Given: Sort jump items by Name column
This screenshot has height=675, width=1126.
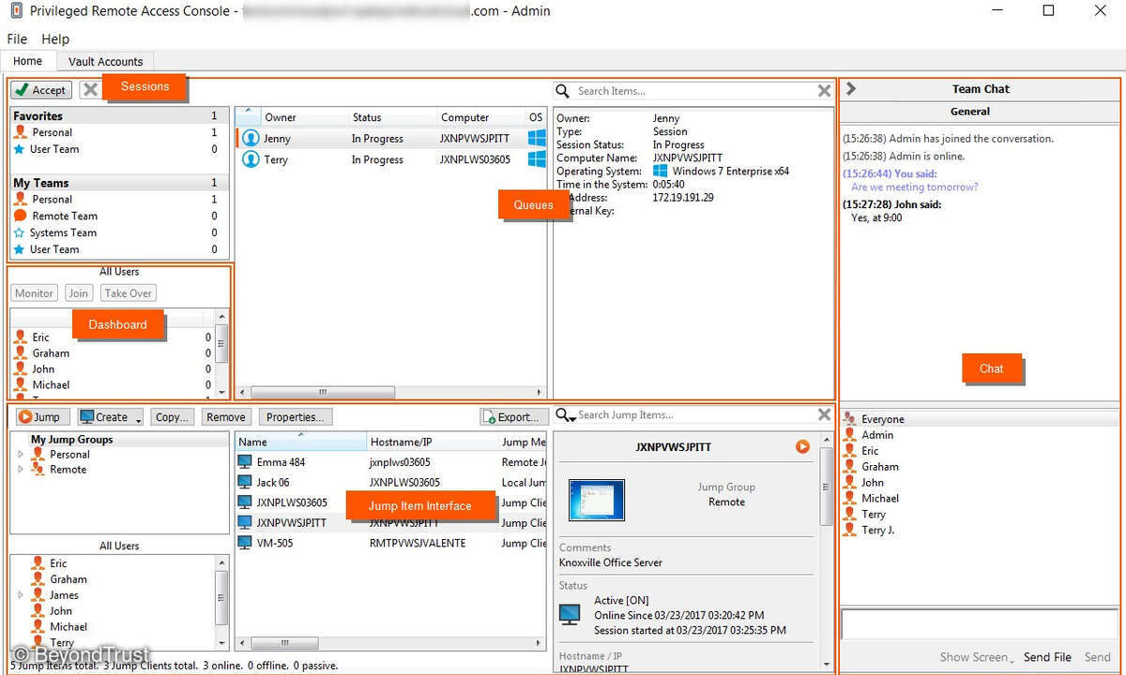Looking at the screenshot, I should (x=301, y=442).
